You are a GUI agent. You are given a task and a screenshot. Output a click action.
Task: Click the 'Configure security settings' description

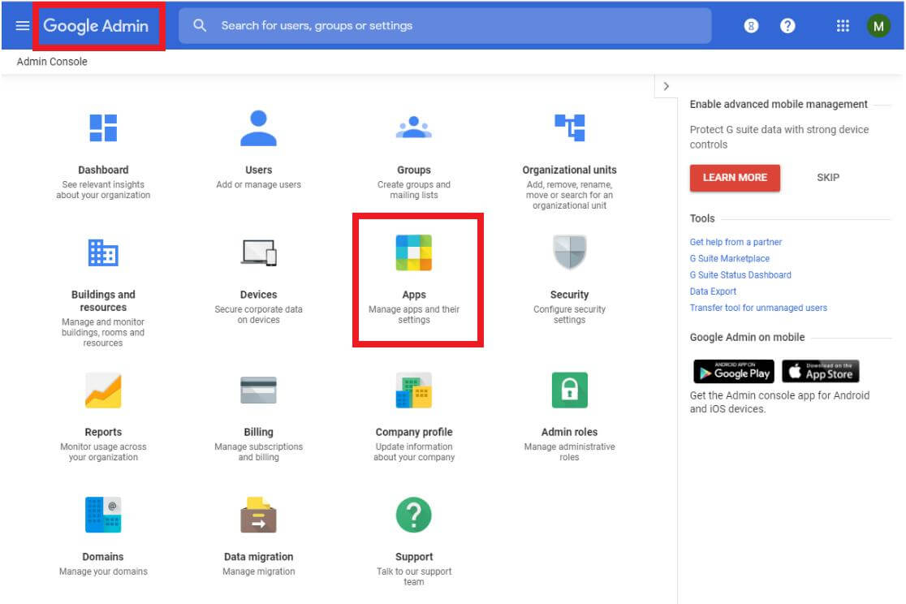click(x=570, y=314)
